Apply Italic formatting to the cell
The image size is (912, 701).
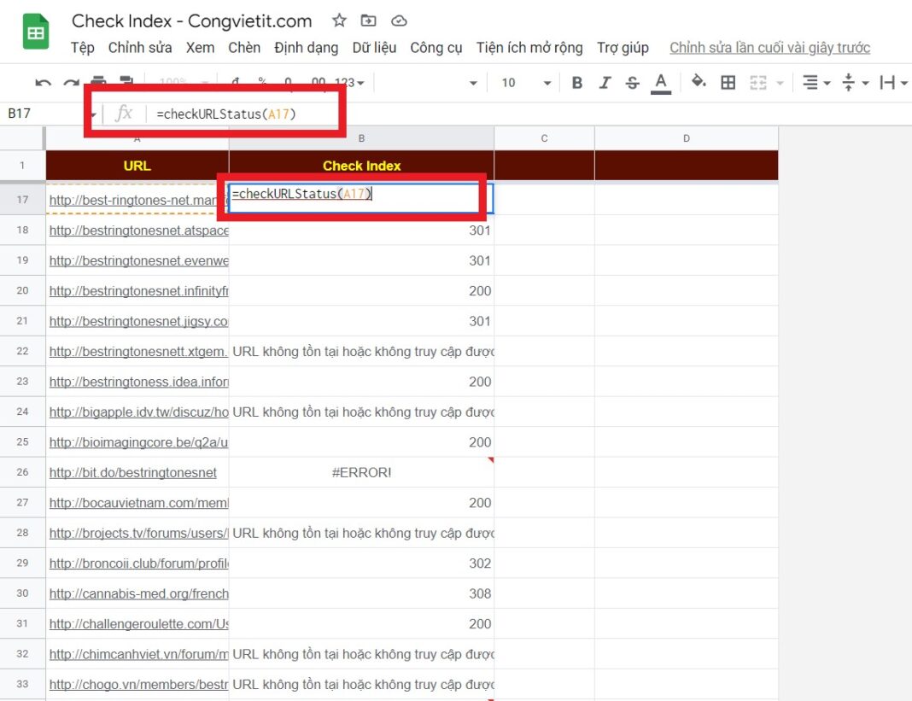[x=605, y=83]
